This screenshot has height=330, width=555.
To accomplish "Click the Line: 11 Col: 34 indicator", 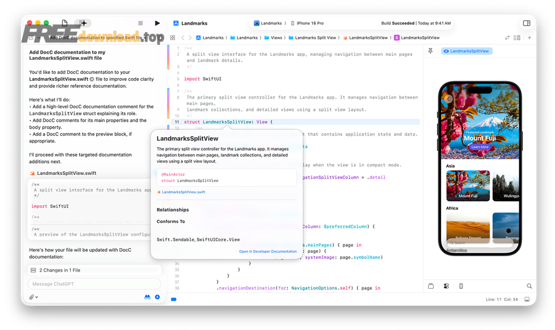I will coord(501,299).
